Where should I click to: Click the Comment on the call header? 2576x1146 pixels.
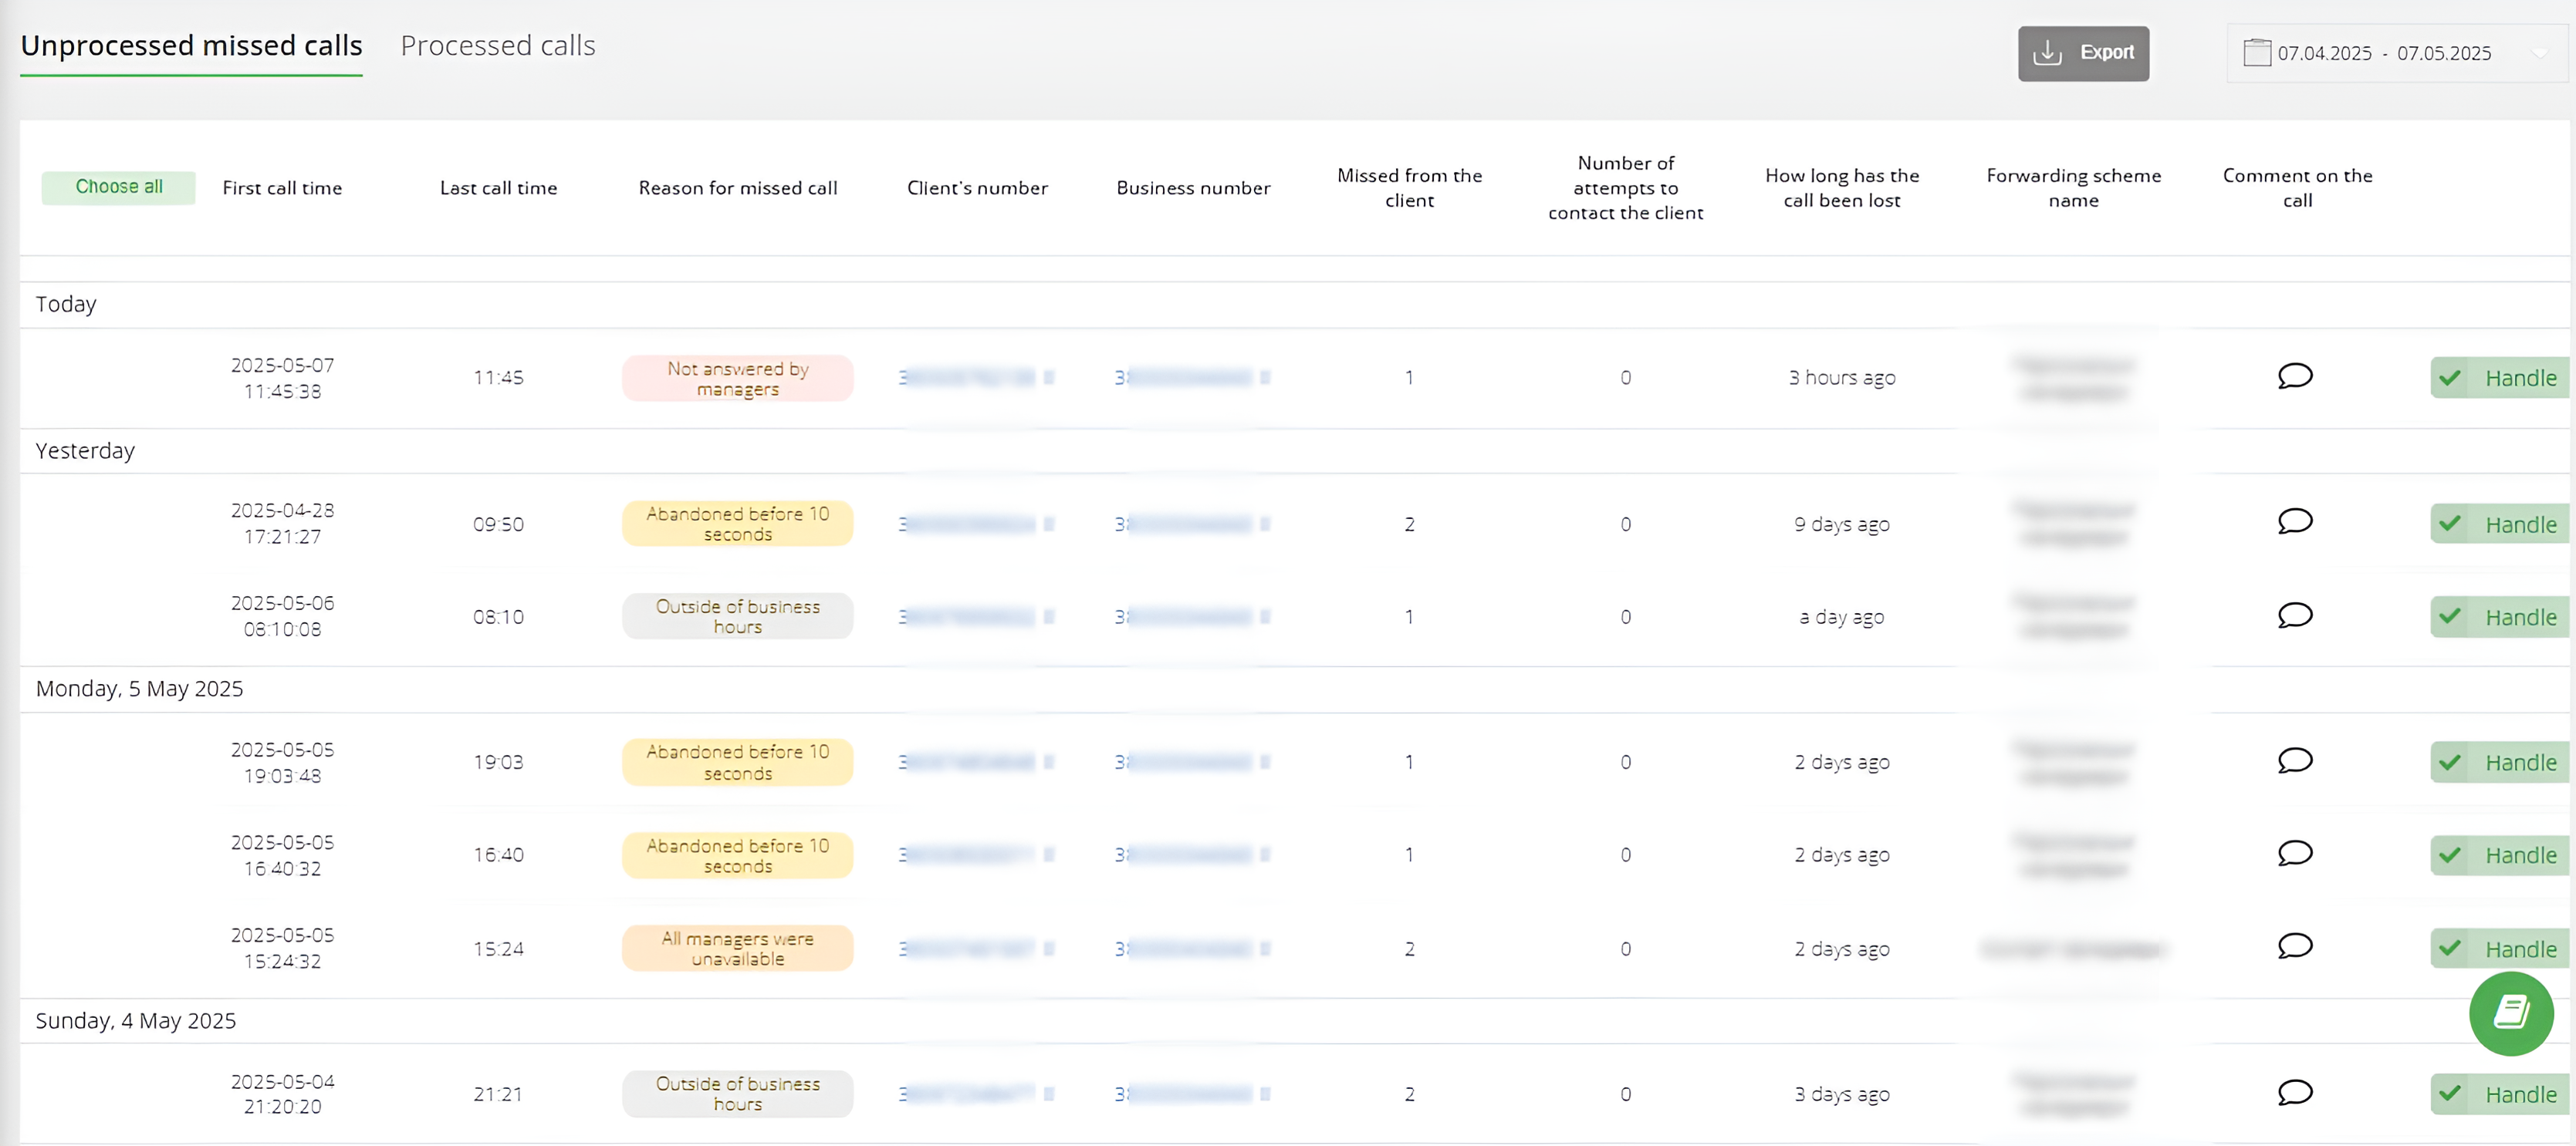tap(2297, 188)
